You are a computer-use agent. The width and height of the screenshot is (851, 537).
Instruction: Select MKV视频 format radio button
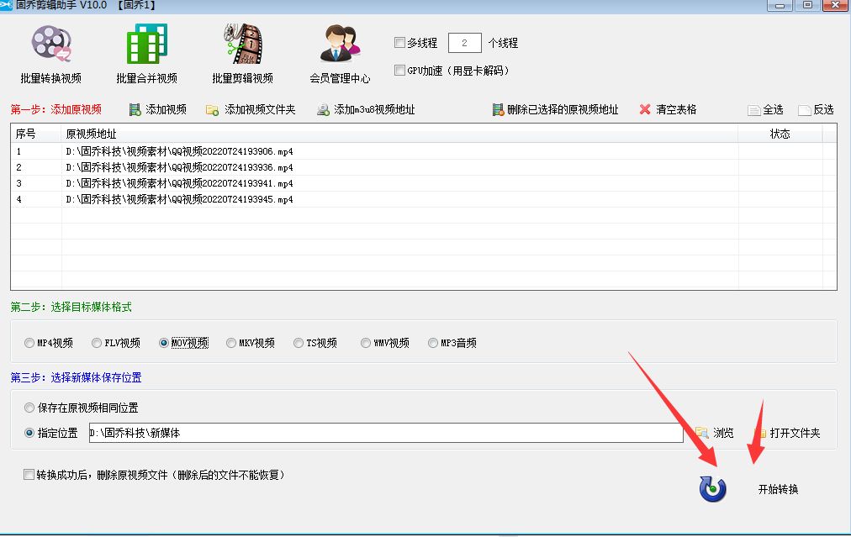(231, 343)
